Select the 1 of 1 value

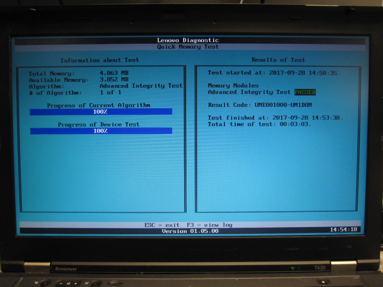(x=110, y=92)
